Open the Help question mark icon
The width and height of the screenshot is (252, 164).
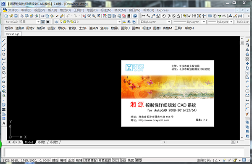point(135,16)
